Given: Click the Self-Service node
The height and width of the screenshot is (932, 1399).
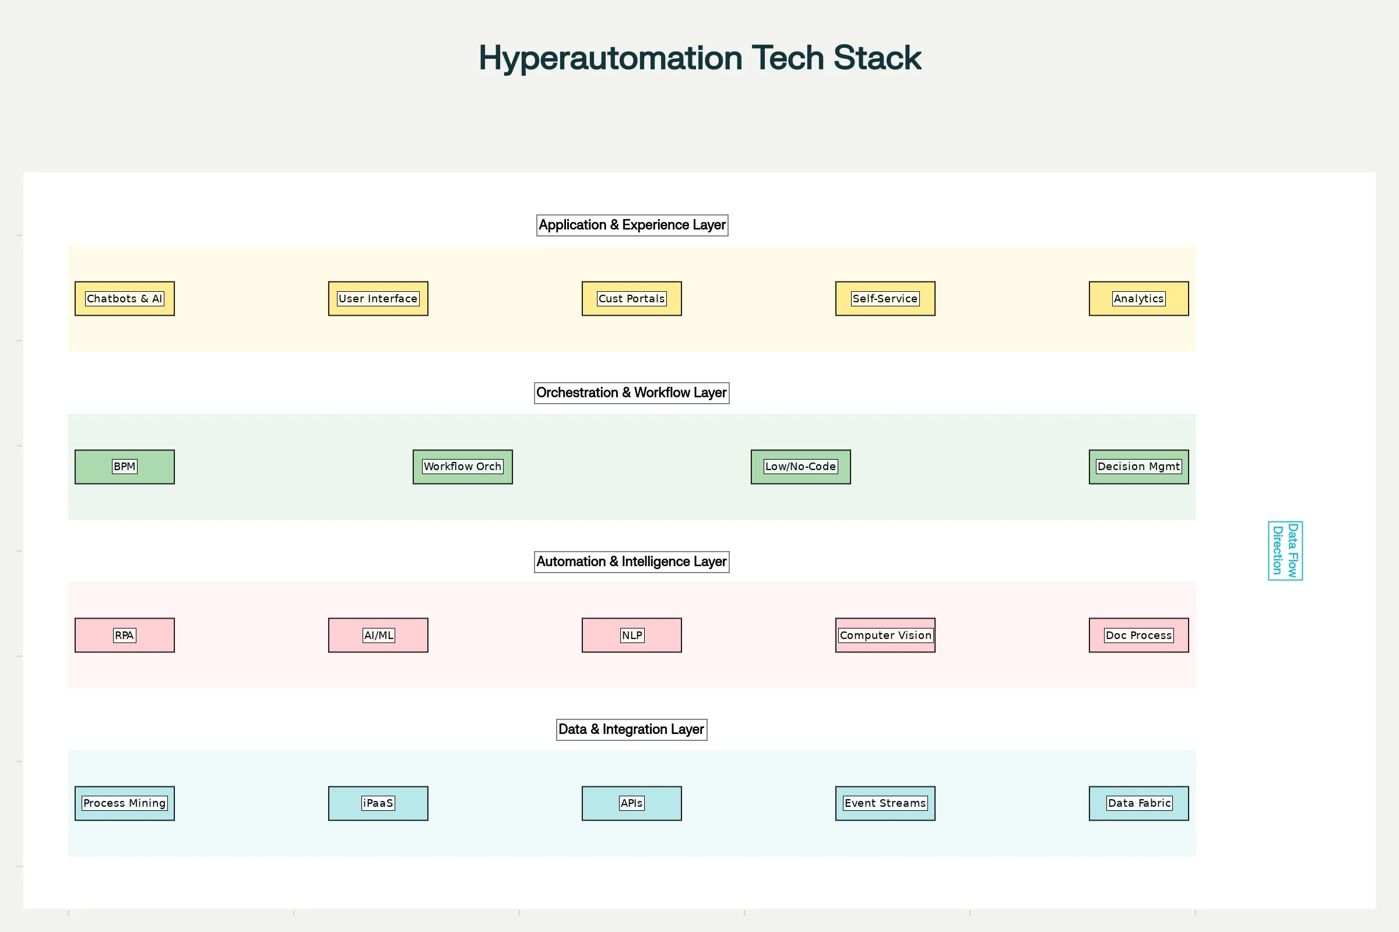Looking at the screenshot, I should point(884,298).
